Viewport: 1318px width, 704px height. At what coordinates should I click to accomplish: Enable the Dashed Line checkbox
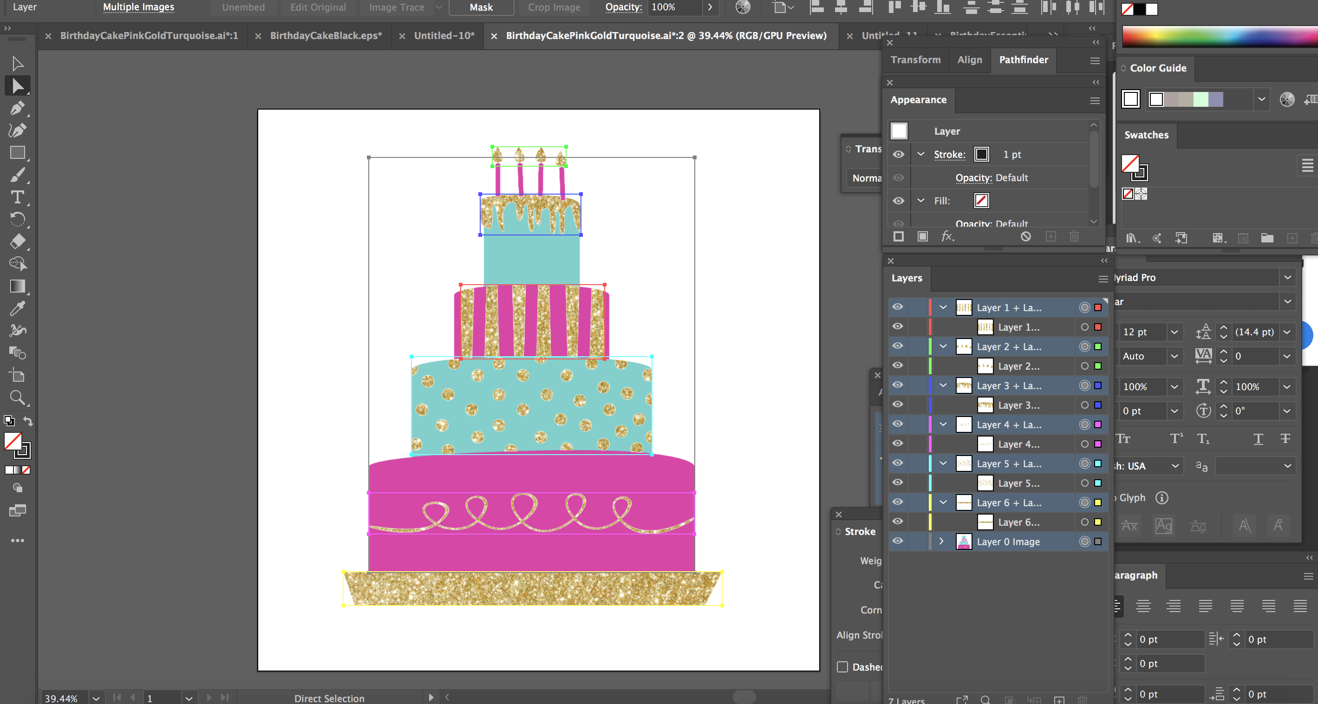pyautogui.click(x=842, y=667)
